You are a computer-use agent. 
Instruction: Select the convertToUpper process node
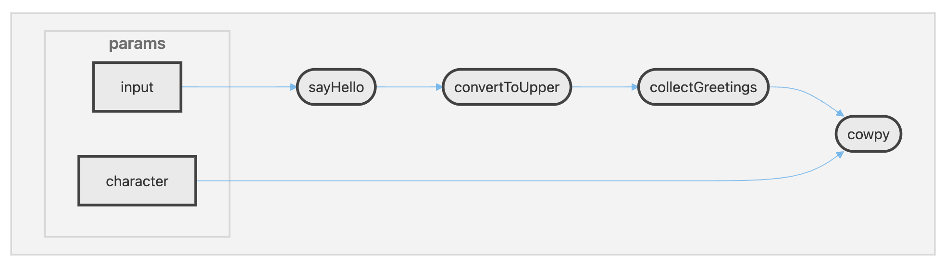pyautogui.click(x=507, y=87)
